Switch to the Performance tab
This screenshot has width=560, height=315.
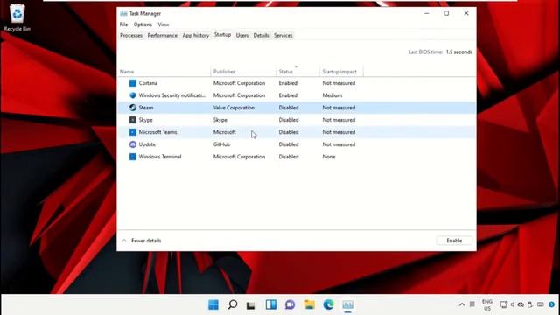(x=163, y=35)
